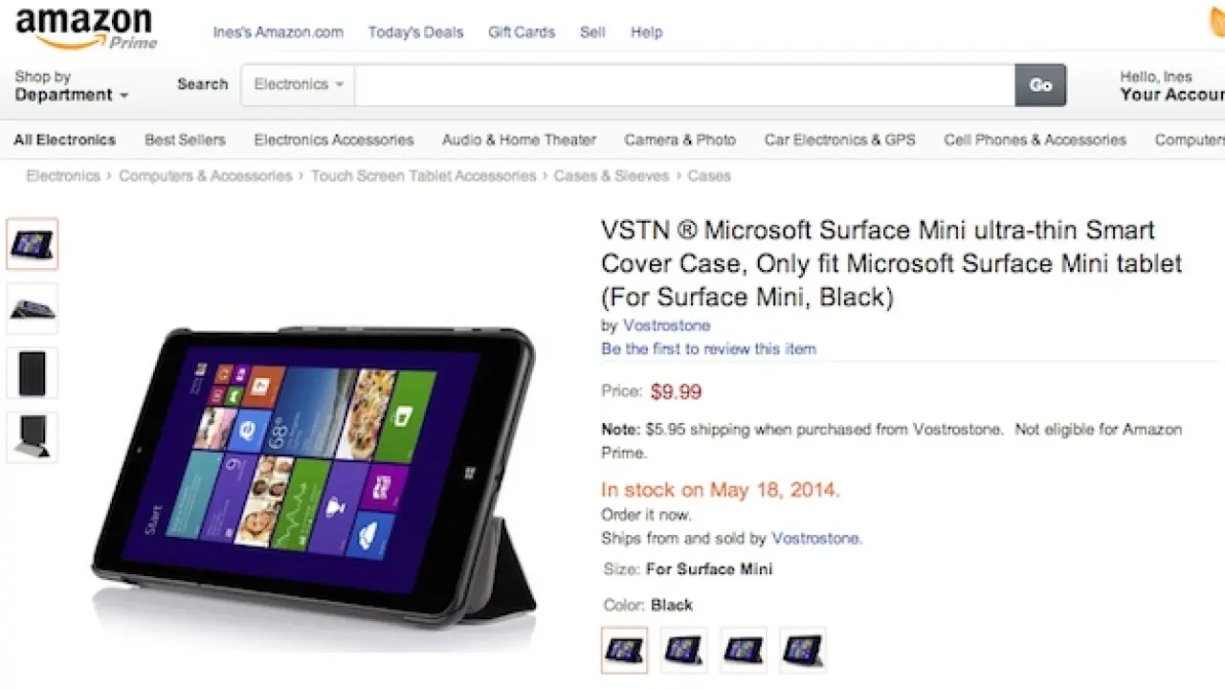Image resolution: width=1225 pixels, height=689 pixels.
Task: Open Today's Deals in top navigation
Action: tap(415, 32)
